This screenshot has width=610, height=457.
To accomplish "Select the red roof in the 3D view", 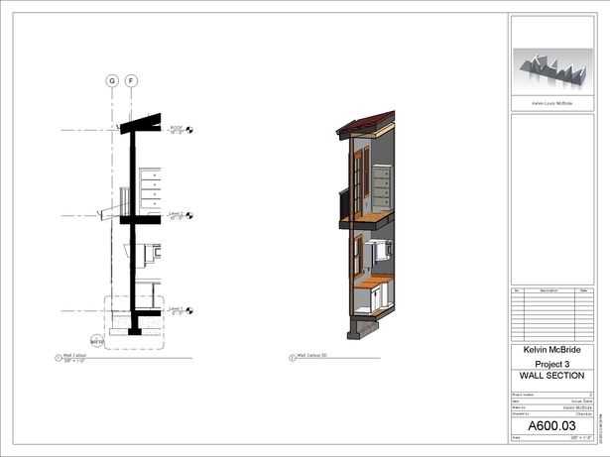I will 370,121.
